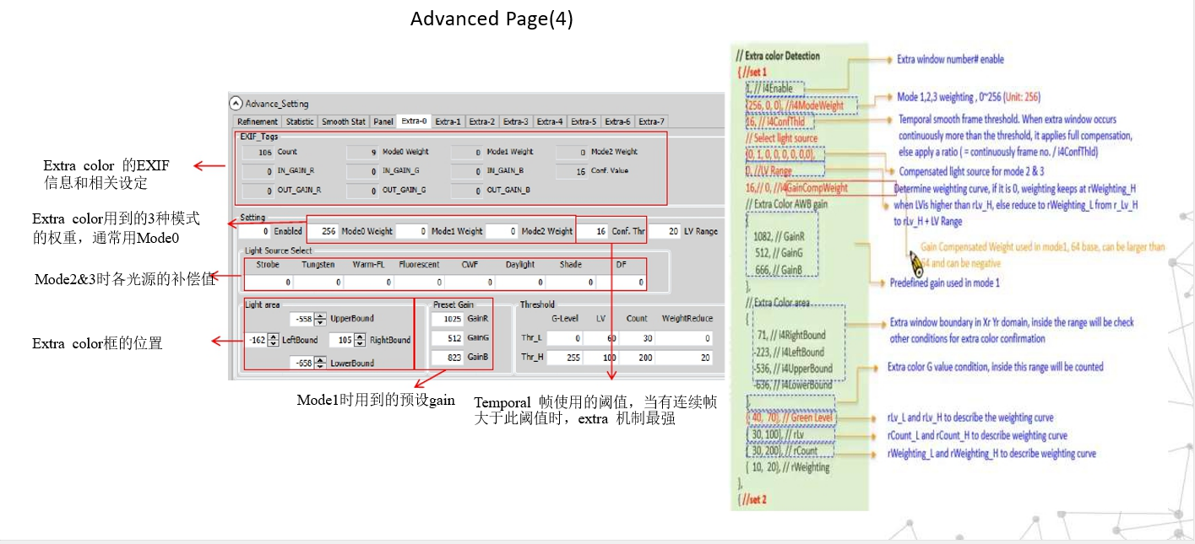Select the Conf. Thr input field
Screen dimensions: 1195x544
click(594, 231)
